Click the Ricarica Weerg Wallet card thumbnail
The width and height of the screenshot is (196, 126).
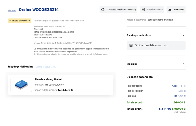click(21, 85)
